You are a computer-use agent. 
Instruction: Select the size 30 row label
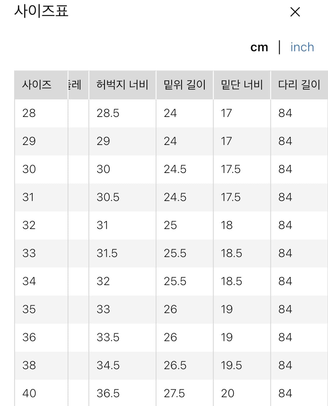coord(29,169)
